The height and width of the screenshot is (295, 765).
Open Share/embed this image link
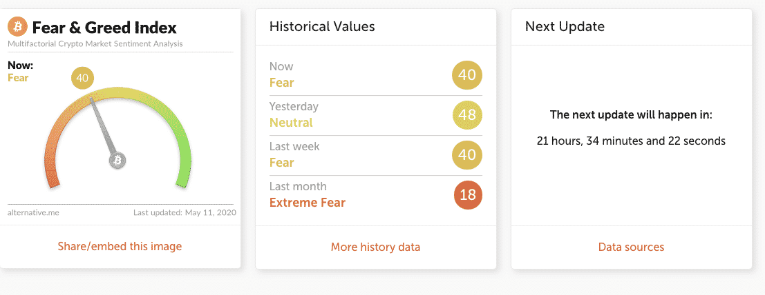(120, 246)
